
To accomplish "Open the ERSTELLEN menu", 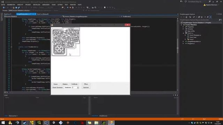I will pos(37,5).
